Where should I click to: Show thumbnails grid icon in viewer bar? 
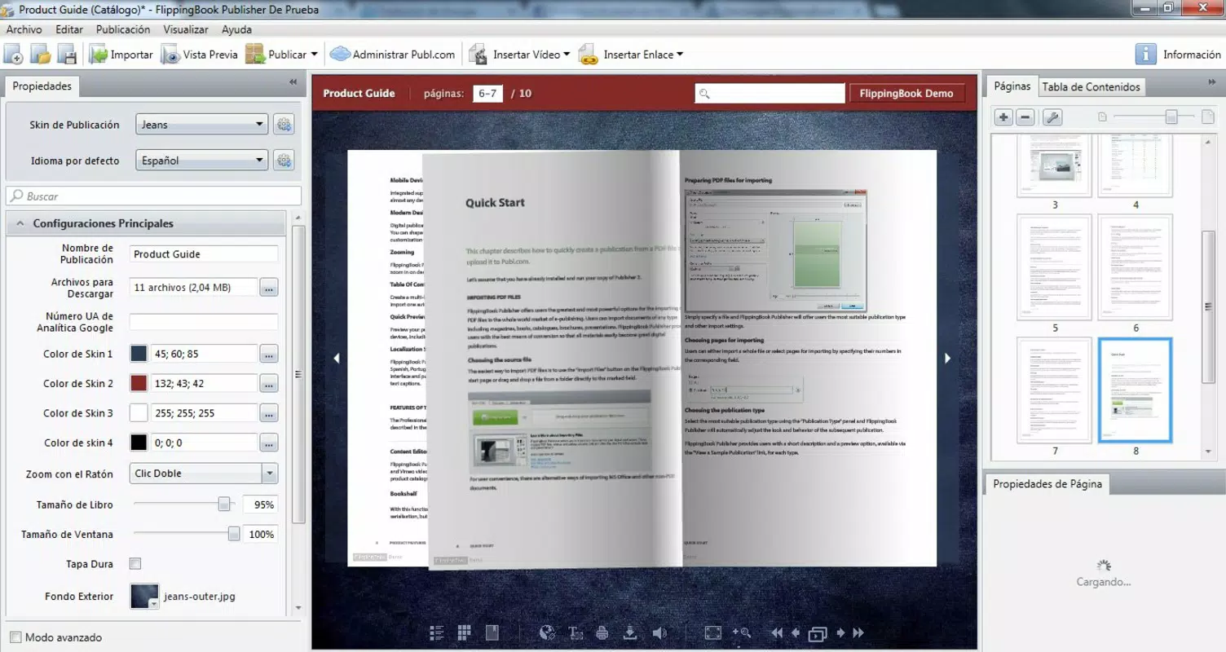[465, 632]
